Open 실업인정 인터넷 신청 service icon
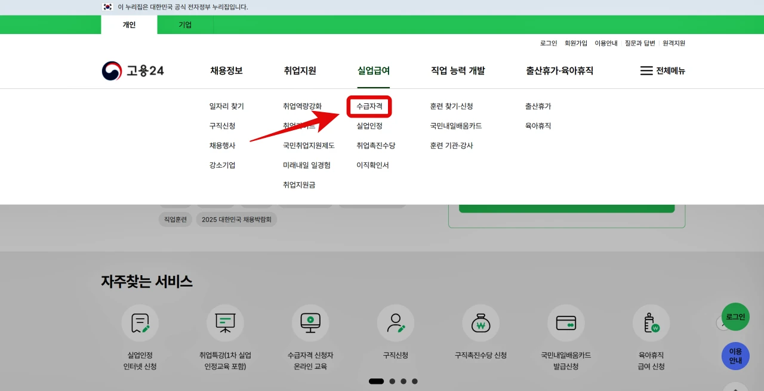The width and height of the screenshot is (764, 391). coord(140,322)
